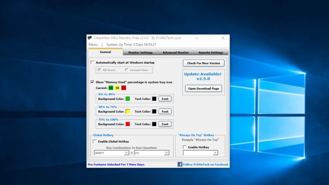Click Pro Features Unlocked For 7 More Days text
The width and height of the screenshot is (329, 185).
[116, 164]
